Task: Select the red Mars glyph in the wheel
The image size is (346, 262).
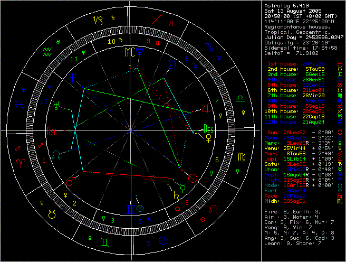Action: (70, 183)
